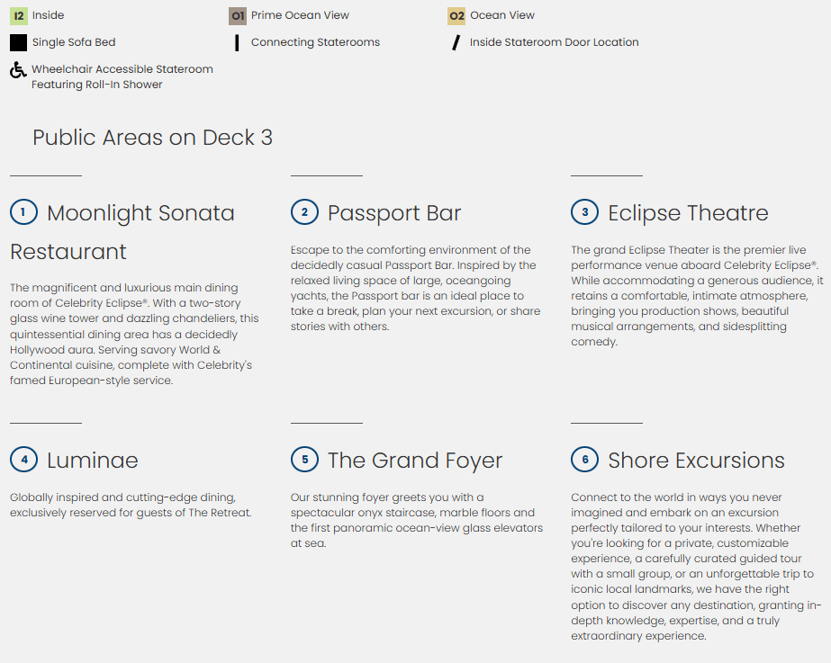Screen dimensions: 831x663
Task: Click the O2 Ocean View legend swatch
Action: 456,15
